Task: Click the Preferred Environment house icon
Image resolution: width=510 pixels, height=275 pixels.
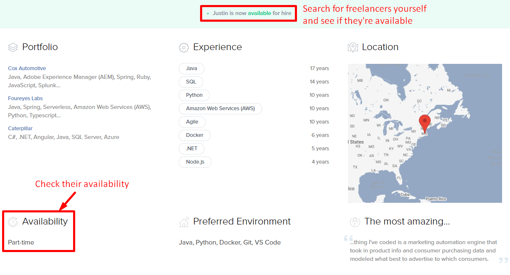Action: click(x=184, y=222)
